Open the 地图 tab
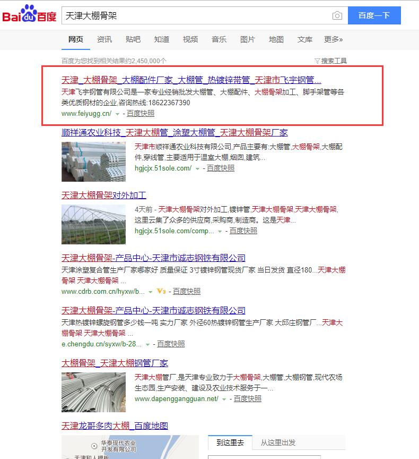This screenshot has width=419, height=459. click(x=276, y=39)
